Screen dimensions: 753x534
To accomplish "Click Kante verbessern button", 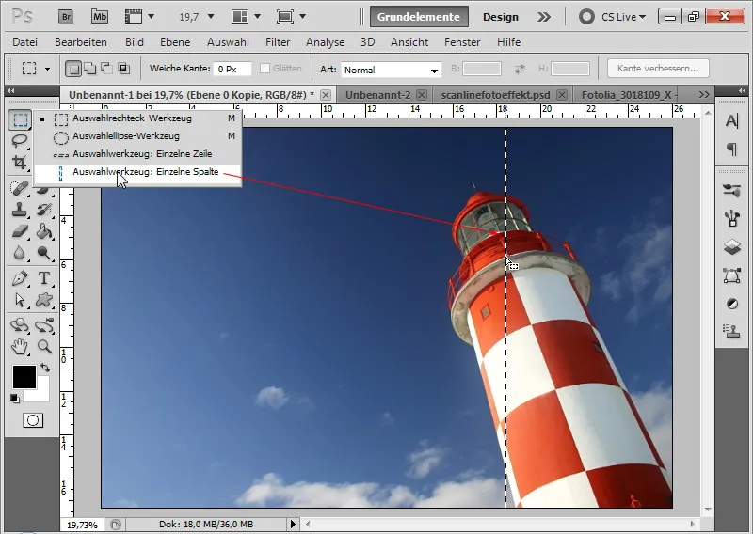I will click(658, 68).
